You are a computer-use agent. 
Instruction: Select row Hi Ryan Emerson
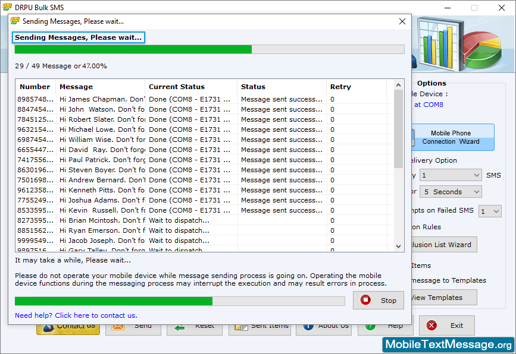204,230
